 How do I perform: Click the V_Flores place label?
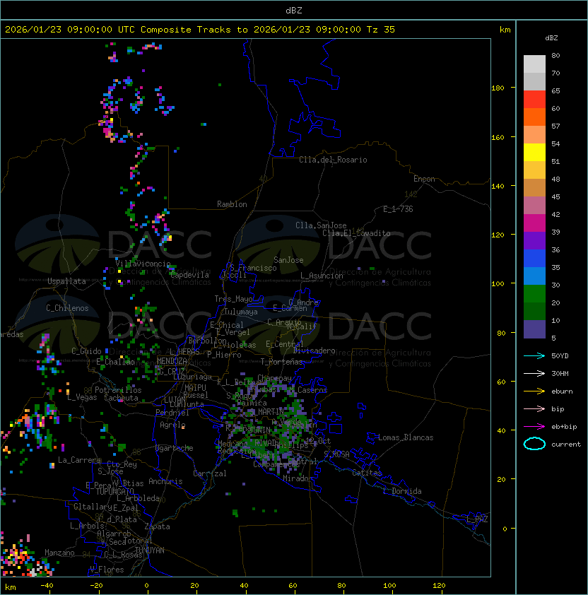107,570
